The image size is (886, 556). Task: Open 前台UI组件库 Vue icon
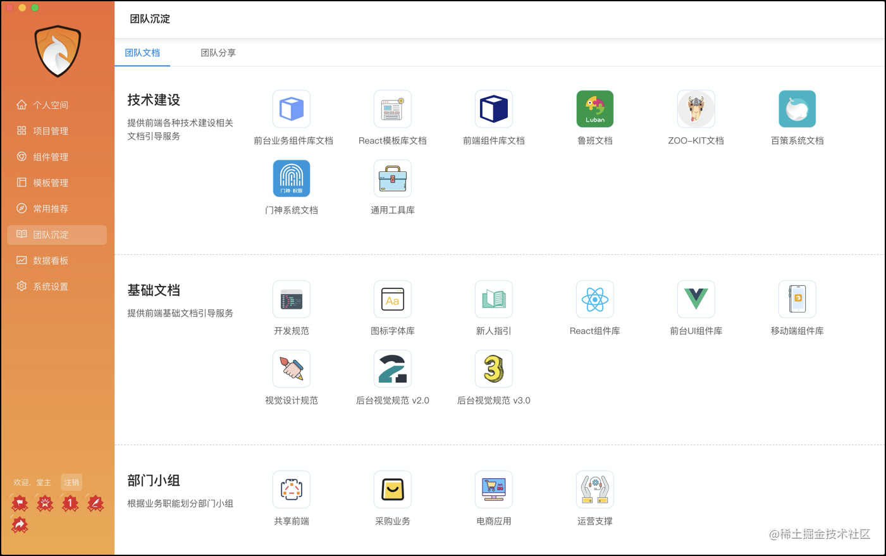[x=696, y=299]
